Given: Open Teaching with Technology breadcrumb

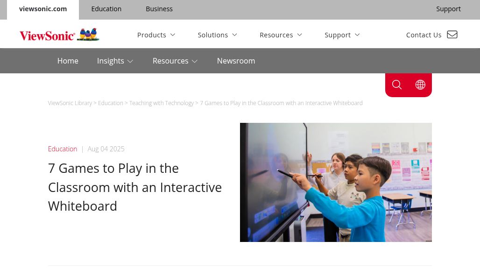Looking at the screenshot, I should click(x=161, y=103).
